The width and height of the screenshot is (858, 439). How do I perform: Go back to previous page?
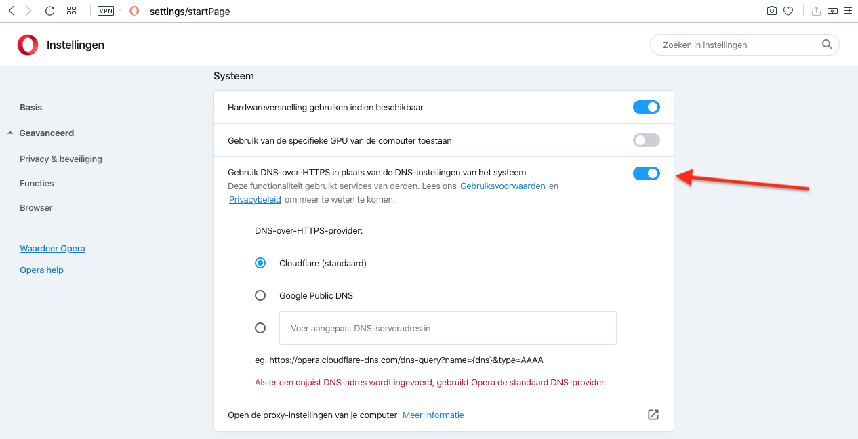click(x=12, y=11)
